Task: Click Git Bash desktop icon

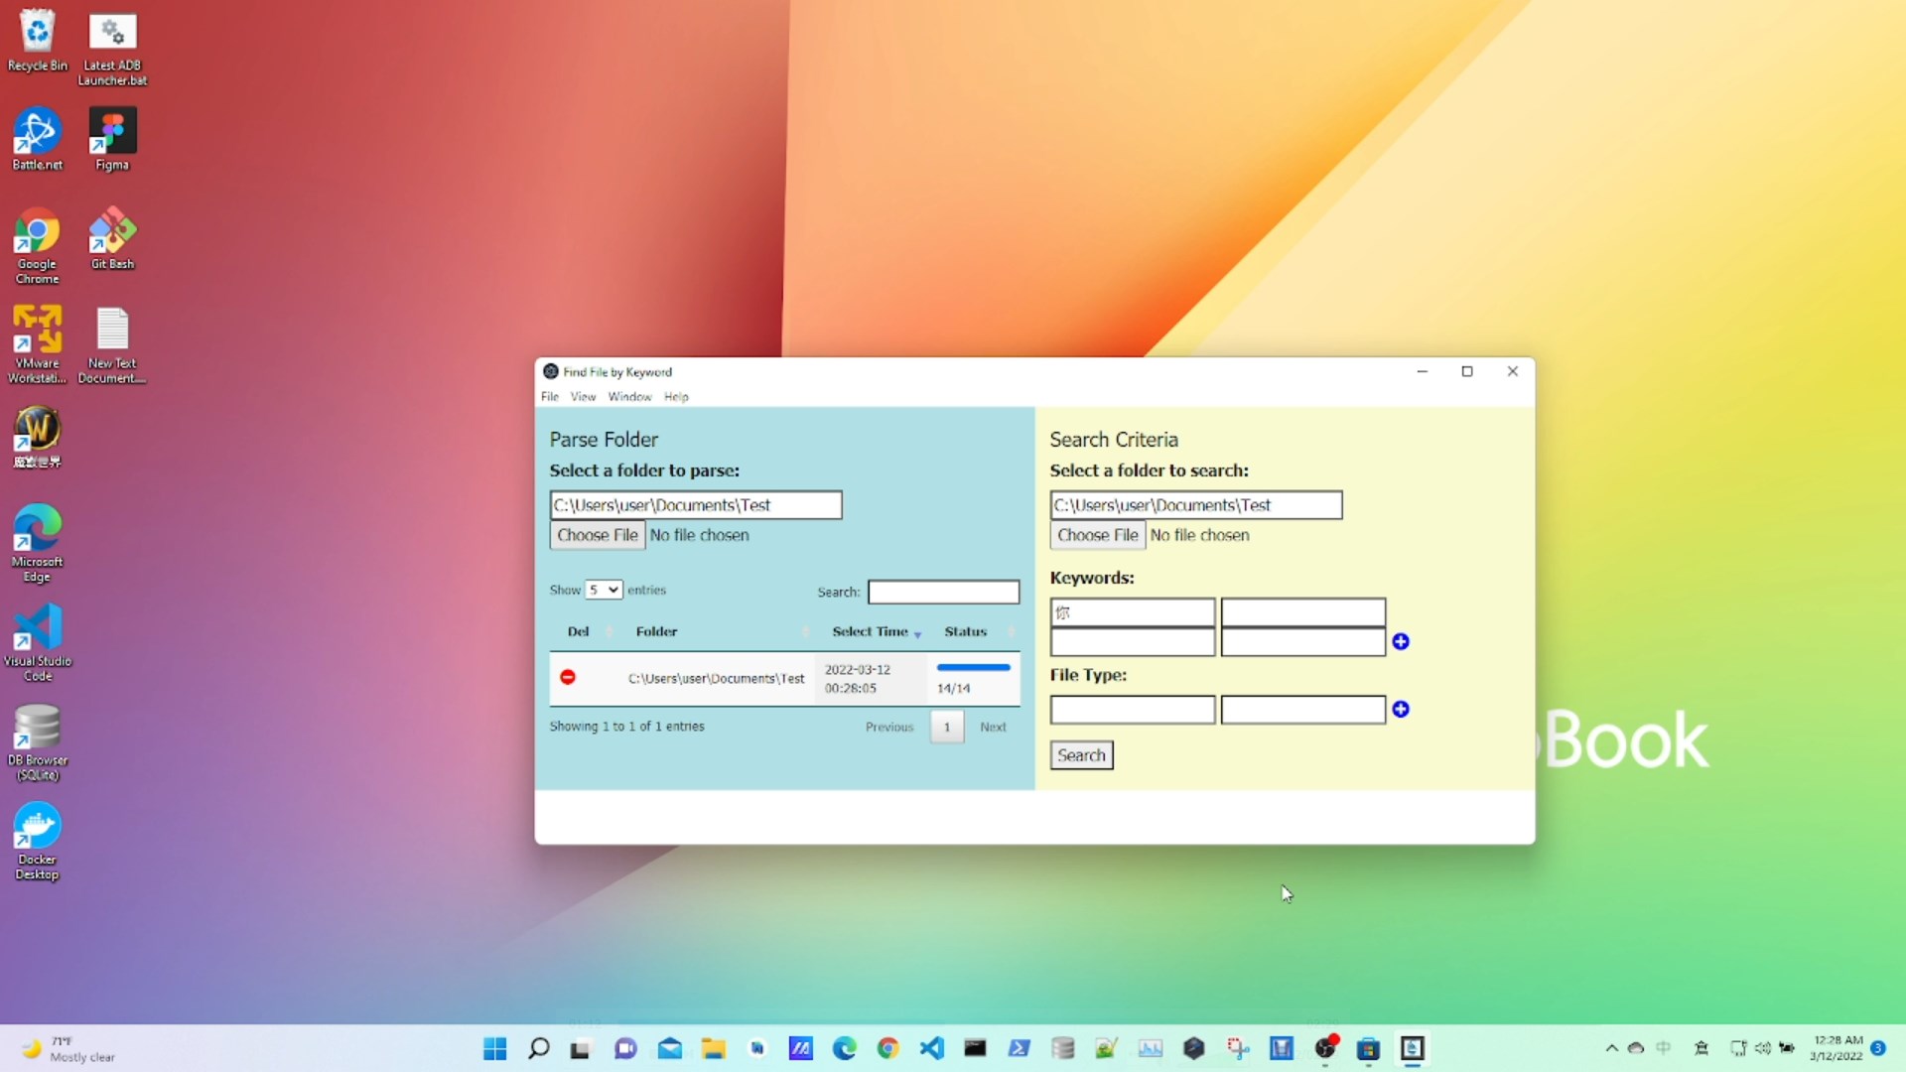Action: (x=112, y=238)
